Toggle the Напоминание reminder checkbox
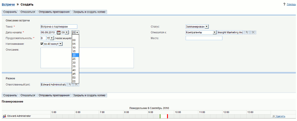The image size is (297, 121). 42,44
